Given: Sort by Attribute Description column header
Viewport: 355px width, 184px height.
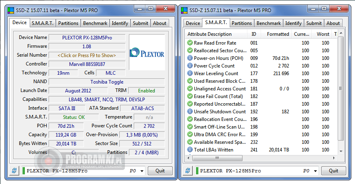Looking at the screenshot, I should (x=216, y=34).
